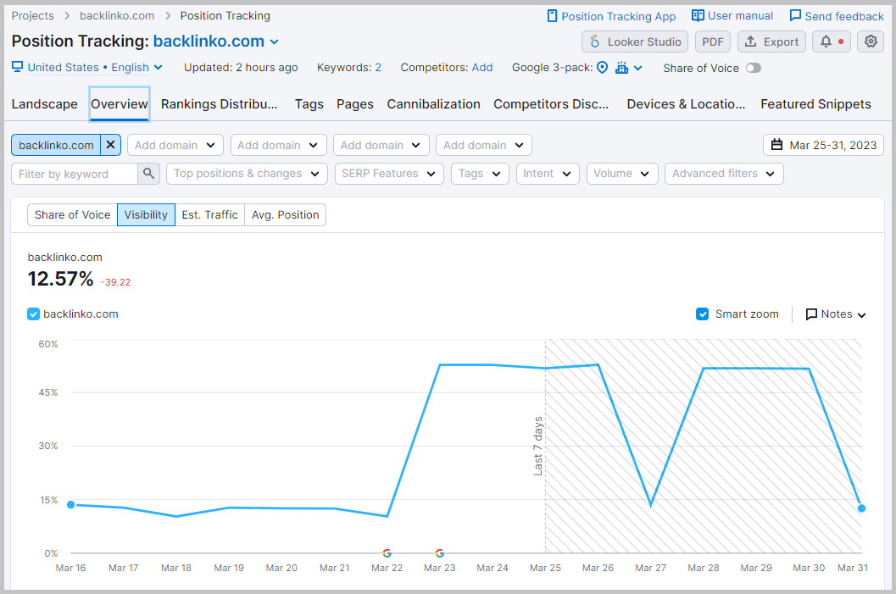Change United States English location dropdown
This screenshot has height=594, width=896.
tap(95, 68)
